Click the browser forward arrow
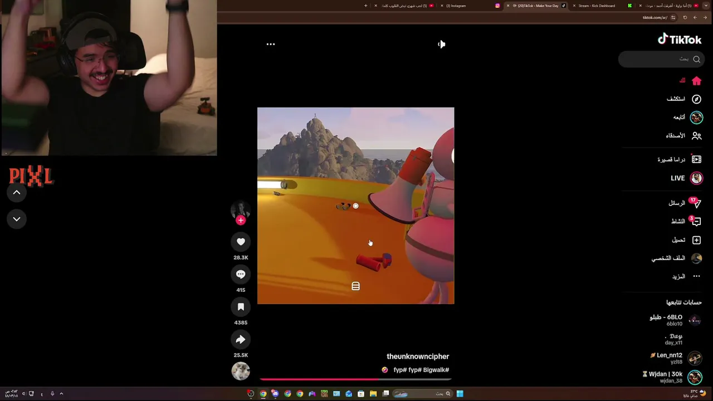The height and width of the screenshot is (401, 713). point(695,17)
